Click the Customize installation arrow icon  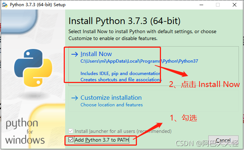(75, 98)
